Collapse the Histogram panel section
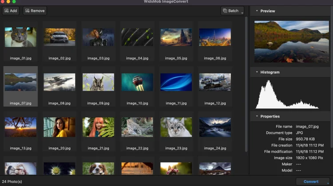The width and height of the screenshot is (333, 186). (x=257, y=72)
